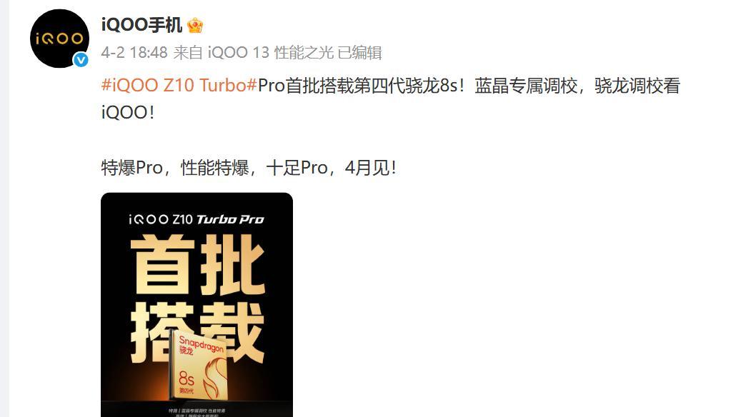Click the small caption at poster bottom
This screenshot has width=731, height=417.
pos(197,412)
